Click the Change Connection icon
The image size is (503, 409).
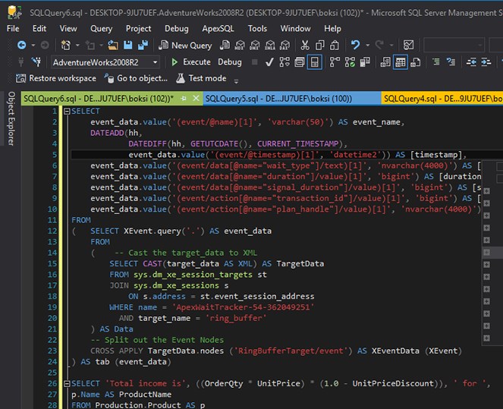[36, 62]
